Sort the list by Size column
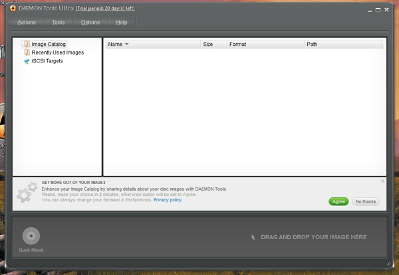The height and width of the screenshot is (275, 399). tap(213, 45)
